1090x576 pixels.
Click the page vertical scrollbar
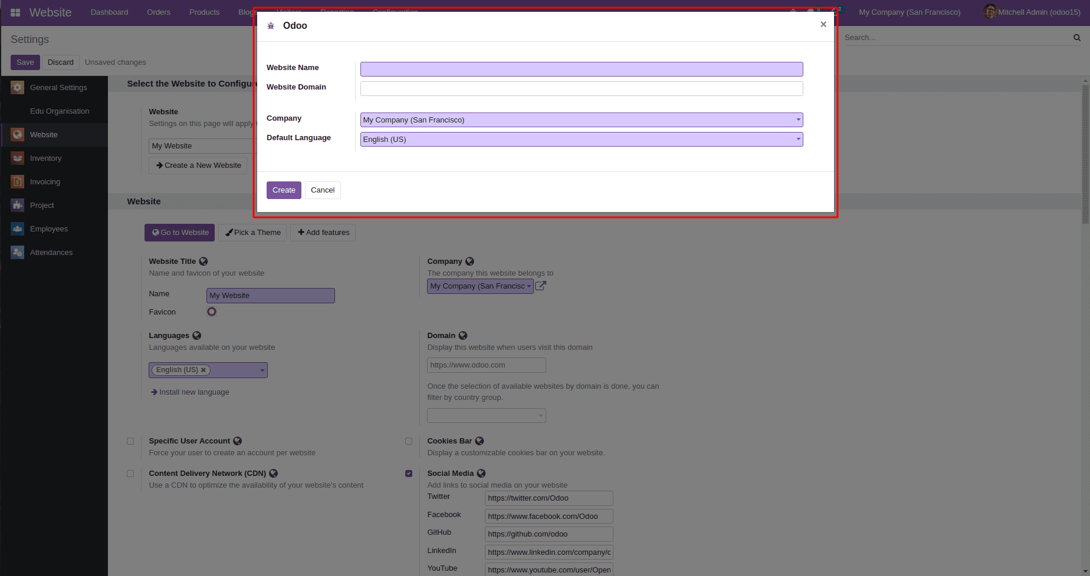(x=1085, y=154)
